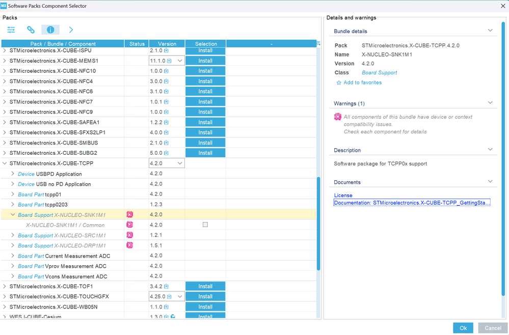This screenshot has width=509, height=335.
Task: Install the X-CUBE-SFXS2LP1 pack
Action: 205,132
